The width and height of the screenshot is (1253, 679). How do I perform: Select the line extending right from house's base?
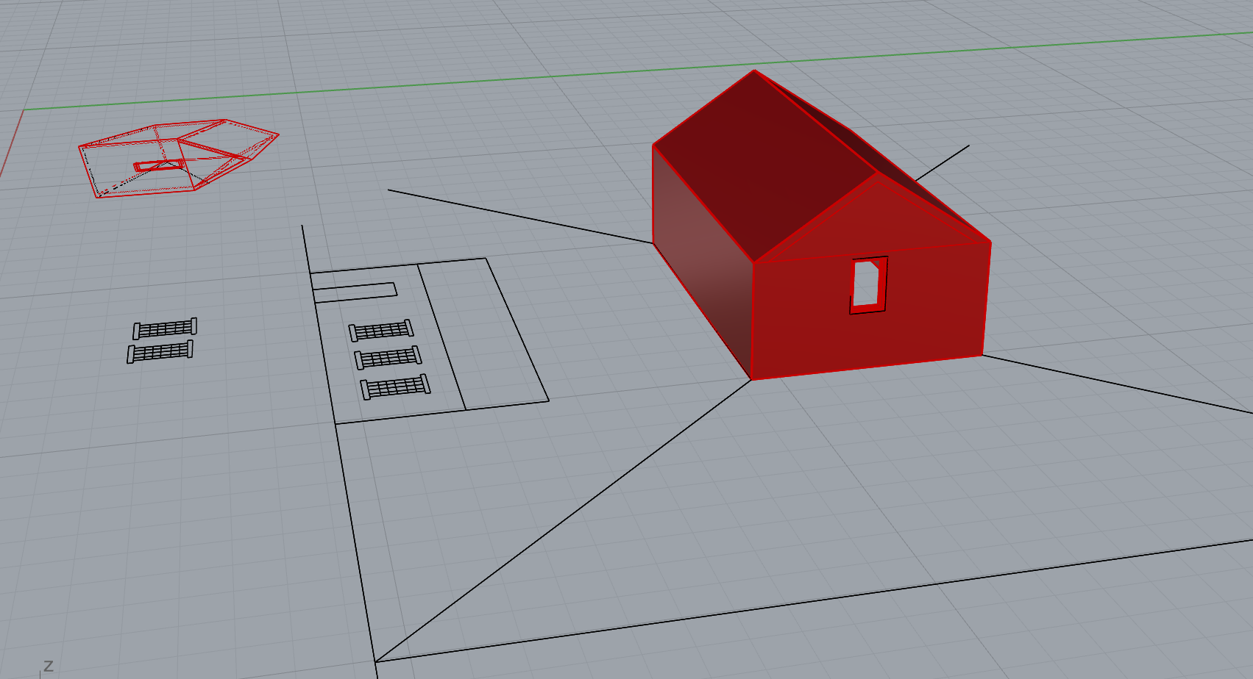(1118, 385)
